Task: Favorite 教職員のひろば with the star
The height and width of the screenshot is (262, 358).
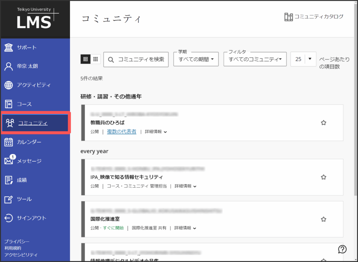Action: pos(323,123)
